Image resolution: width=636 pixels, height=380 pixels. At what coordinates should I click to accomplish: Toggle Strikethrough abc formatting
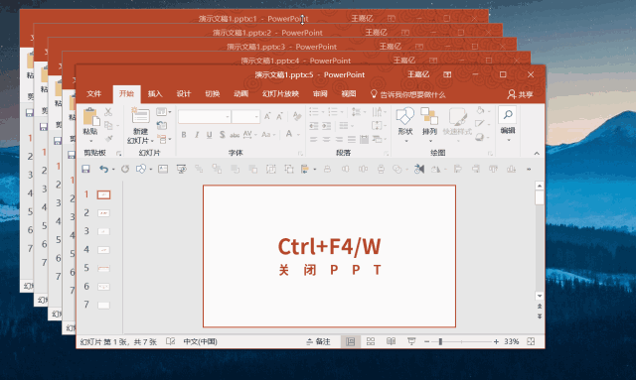point(235,135)
